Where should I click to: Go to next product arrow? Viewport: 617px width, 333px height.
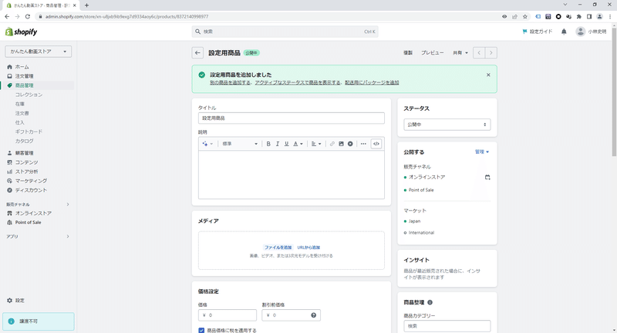tap(491, 53)
